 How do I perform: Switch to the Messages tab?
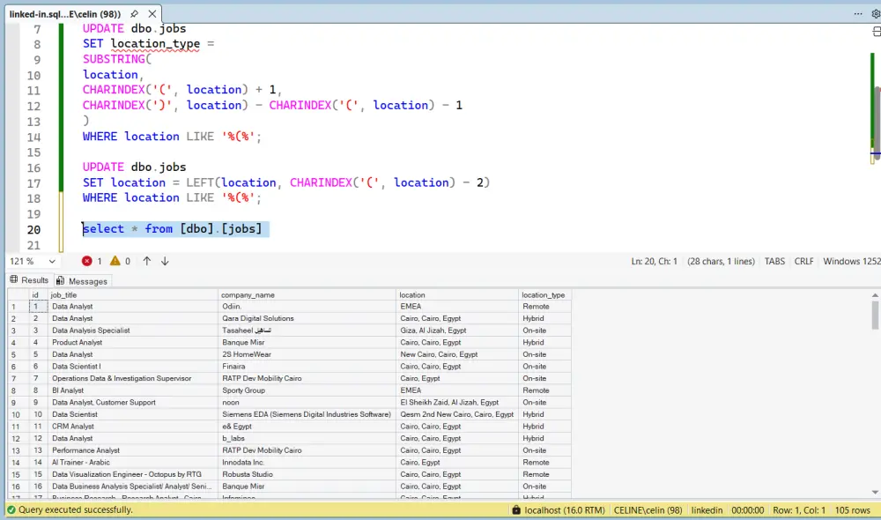click(x=84, y=279)
